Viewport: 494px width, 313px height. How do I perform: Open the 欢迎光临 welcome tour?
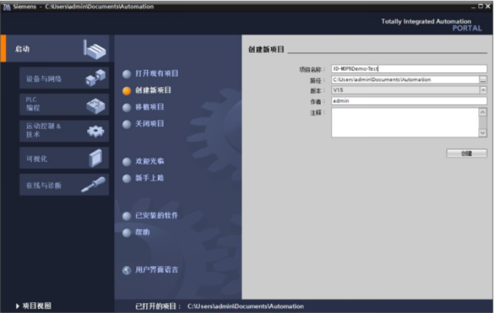point(150,161)
